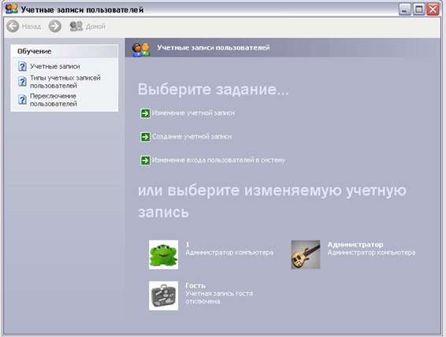
Task: Open the Учетные записи help topic
Action: point(55,66)
